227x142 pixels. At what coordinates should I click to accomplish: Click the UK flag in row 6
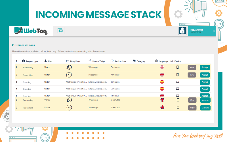162,100
